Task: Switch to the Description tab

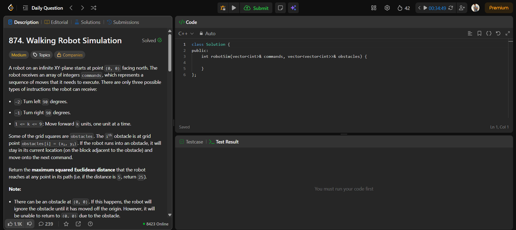Action: (23, 22)
